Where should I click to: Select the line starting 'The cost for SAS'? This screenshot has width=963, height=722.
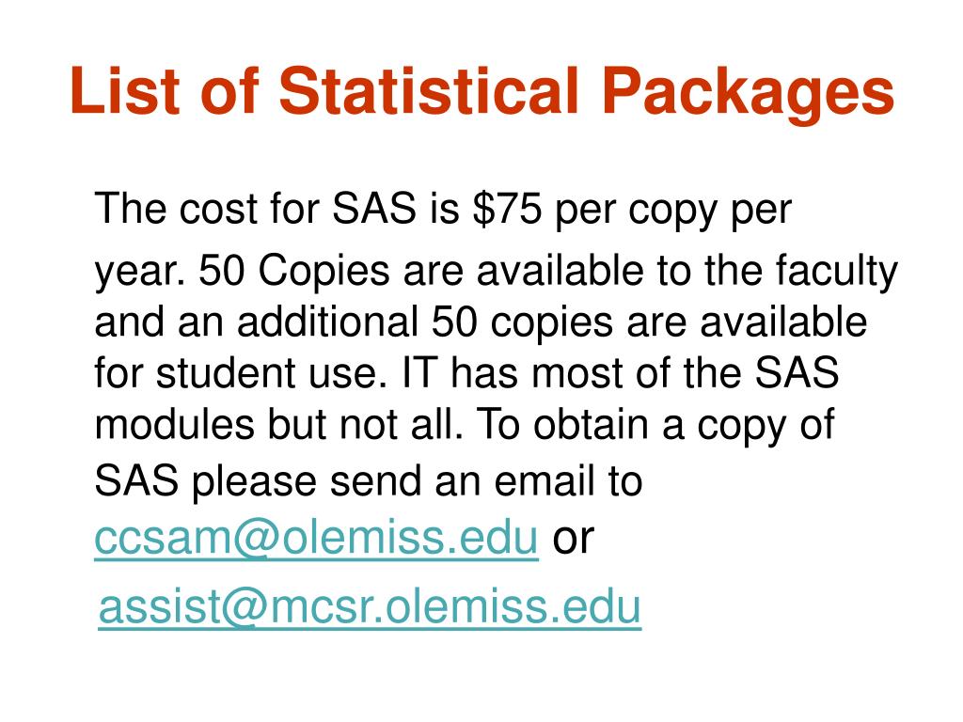tap(443, 210)
